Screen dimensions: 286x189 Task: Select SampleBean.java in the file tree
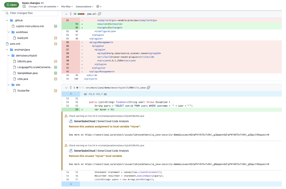27,73
